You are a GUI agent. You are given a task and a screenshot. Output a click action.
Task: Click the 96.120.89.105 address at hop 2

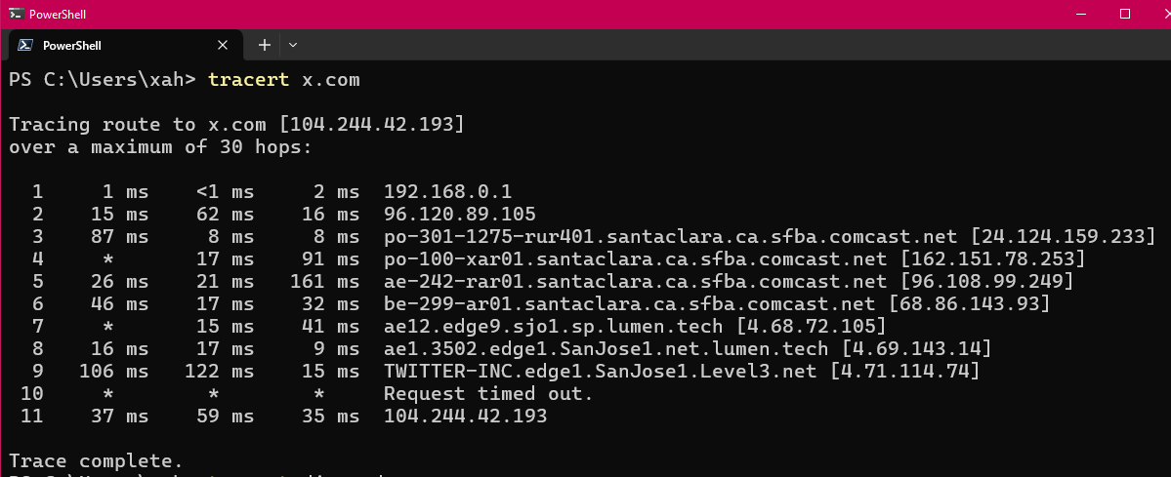click(459, 215)
